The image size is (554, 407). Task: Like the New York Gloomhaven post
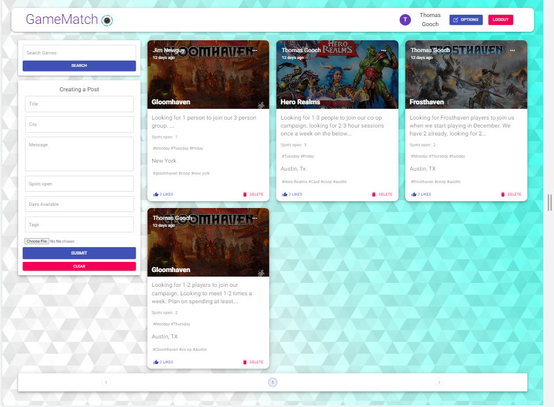coord(163,194)
